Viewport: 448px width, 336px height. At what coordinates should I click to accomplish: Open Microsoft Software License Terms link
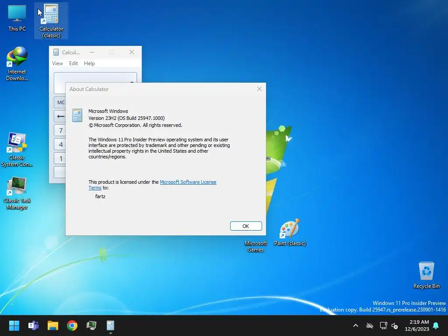click(152, 185)
